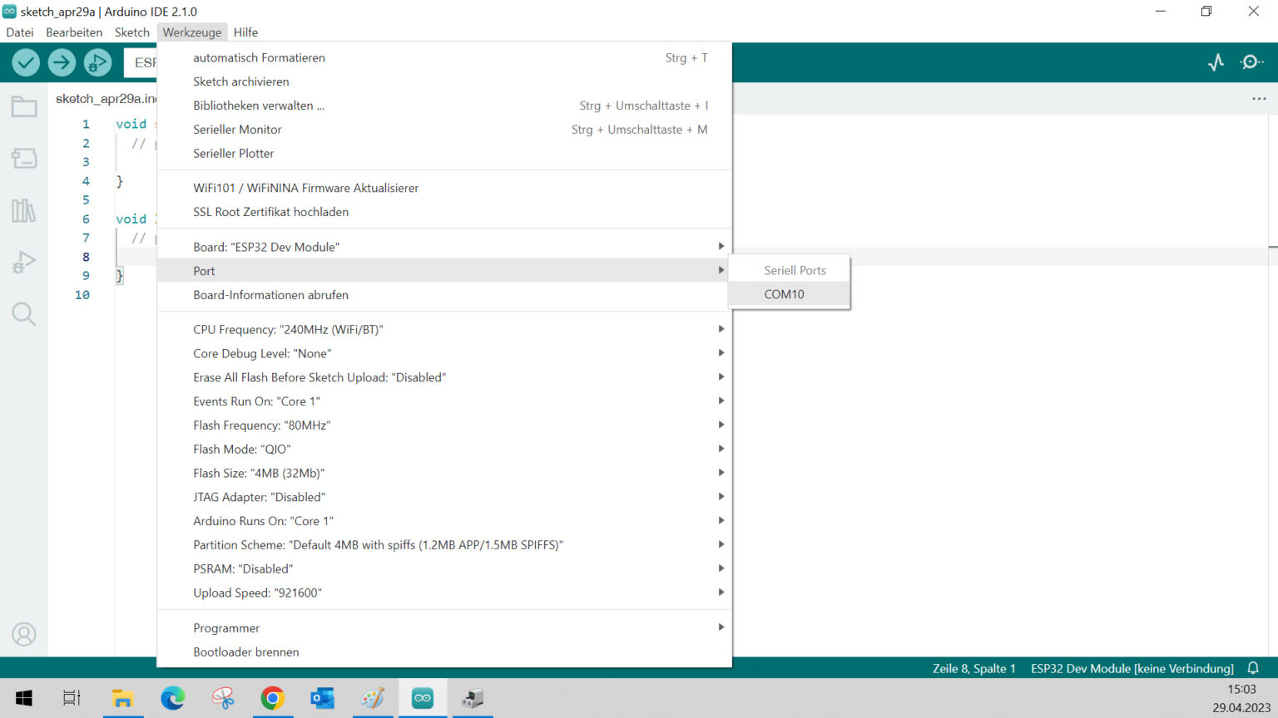
Task: Open the Sketch menu in menu bar
Action: pyautogui.click(x=132, y=32)
